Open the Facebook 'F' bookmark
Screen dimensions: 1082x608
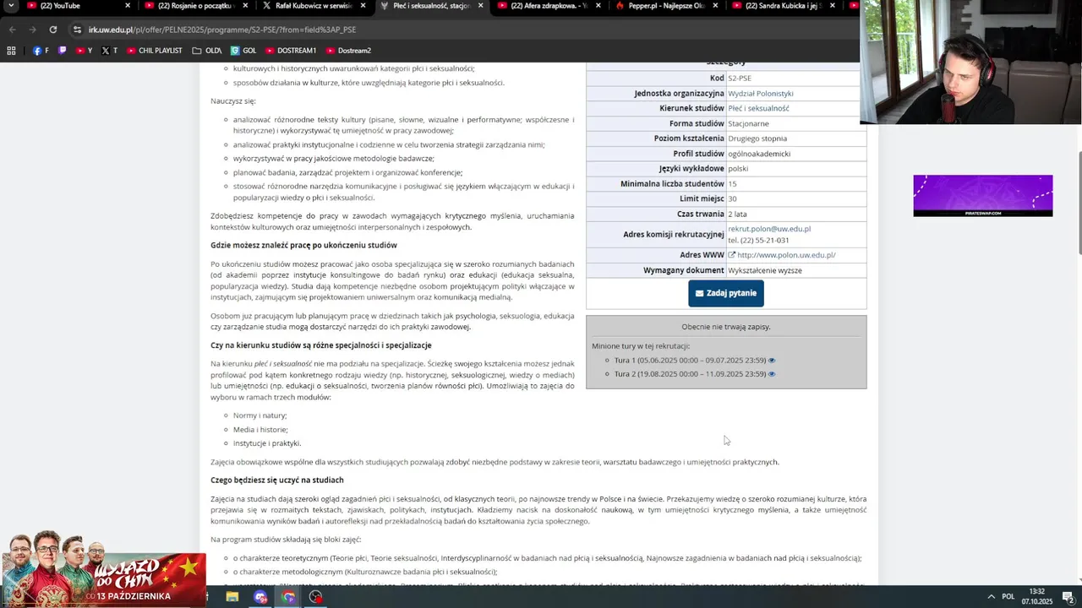(41, 51)
